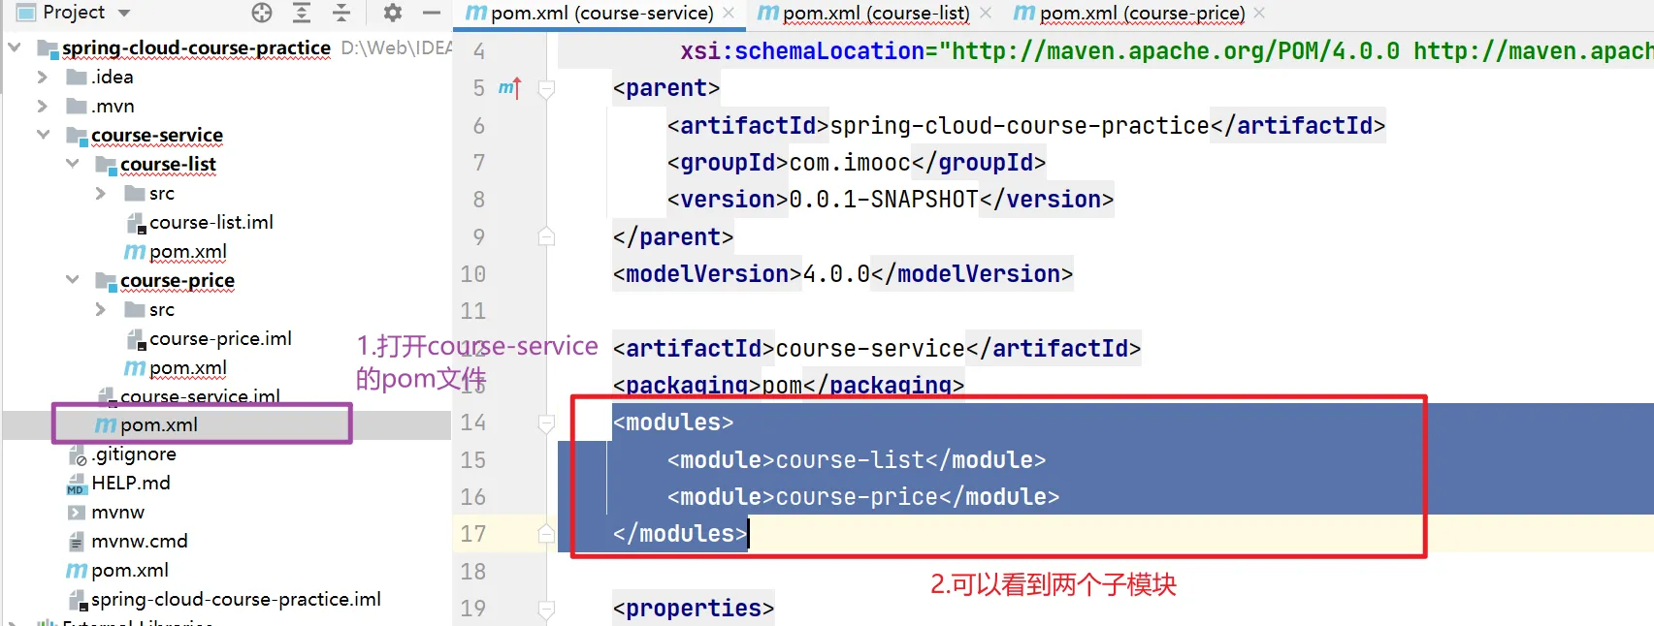1654x626 pixels.
Task: Click the course-list module entry on line 15
Action: [857, 459]
